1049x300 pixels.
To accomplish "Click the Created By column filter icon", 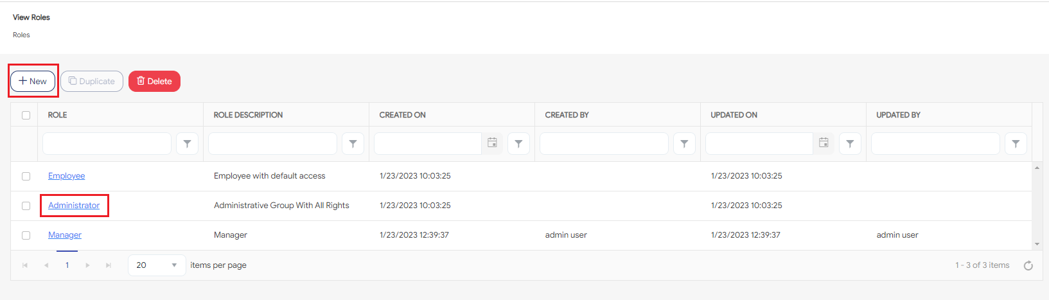I will [684, 144].
